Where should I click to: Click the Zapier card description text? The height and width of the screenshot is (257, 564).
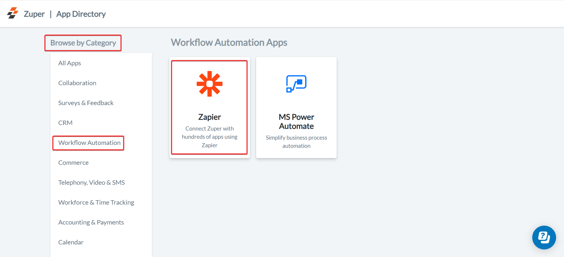(209, 137)
